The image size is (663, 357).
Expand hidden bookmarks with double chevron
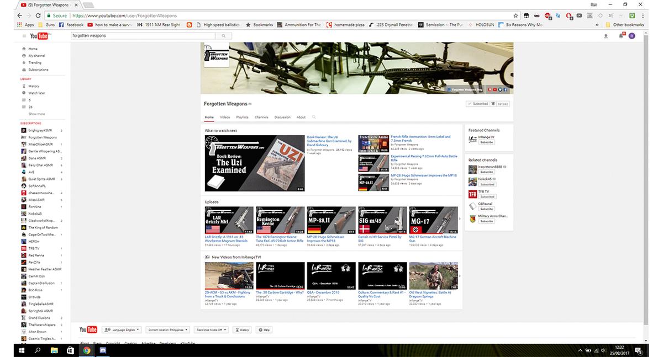597,25
